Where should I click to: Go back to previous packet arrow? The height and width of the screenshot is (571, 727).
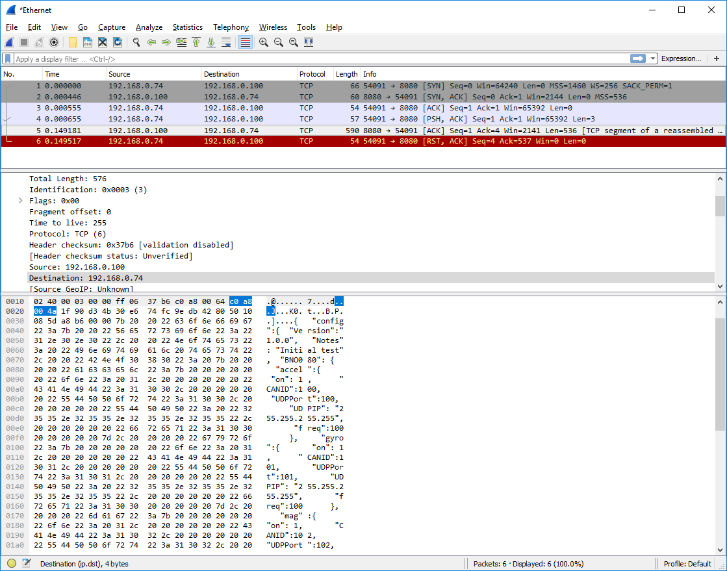pos(151,42)
